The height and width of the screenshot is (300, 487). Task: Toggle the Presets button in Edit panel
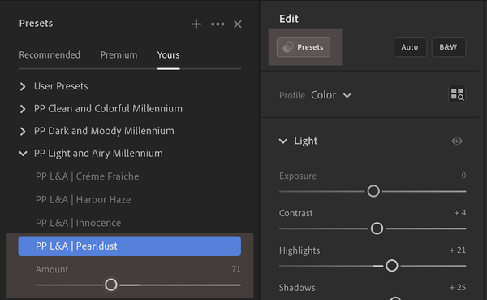pyautogui.click(x=304, y=47)
